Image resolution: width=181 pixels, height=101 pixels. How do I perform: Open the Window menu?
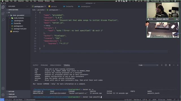[x=47, y=1]
